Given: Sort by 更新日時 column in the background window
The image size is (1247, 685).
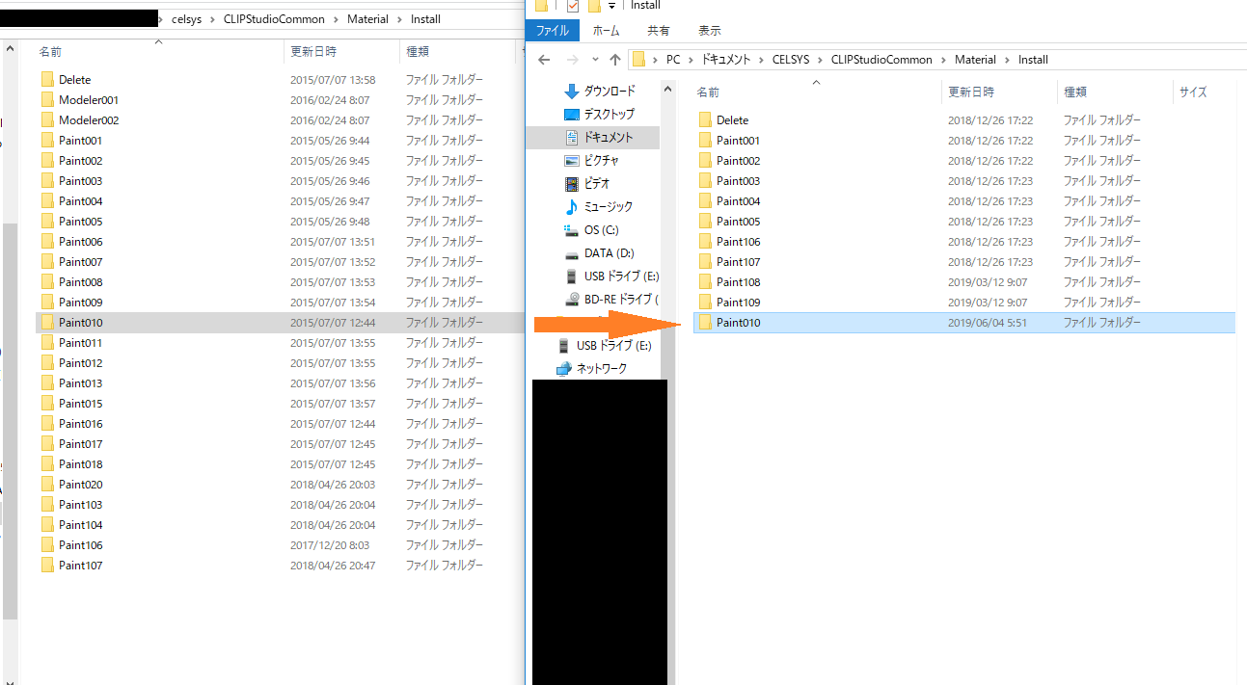Looking at the screenshot, I should pos(313,51).
